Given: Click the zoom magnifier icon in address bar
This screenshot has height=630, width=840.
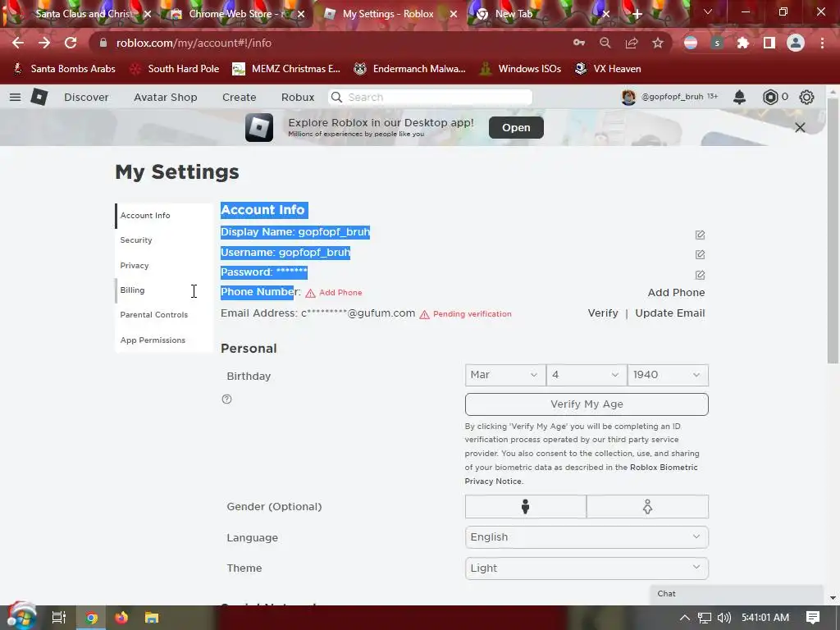Looking at the screenshot, I should point(605,43).
